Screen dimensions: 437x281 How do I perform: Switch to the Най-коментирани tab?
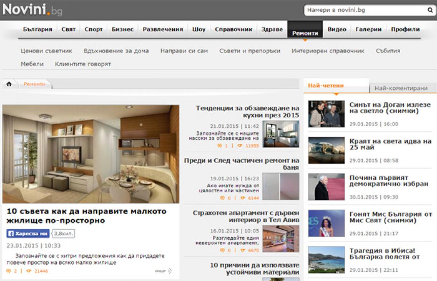(401, 88)
